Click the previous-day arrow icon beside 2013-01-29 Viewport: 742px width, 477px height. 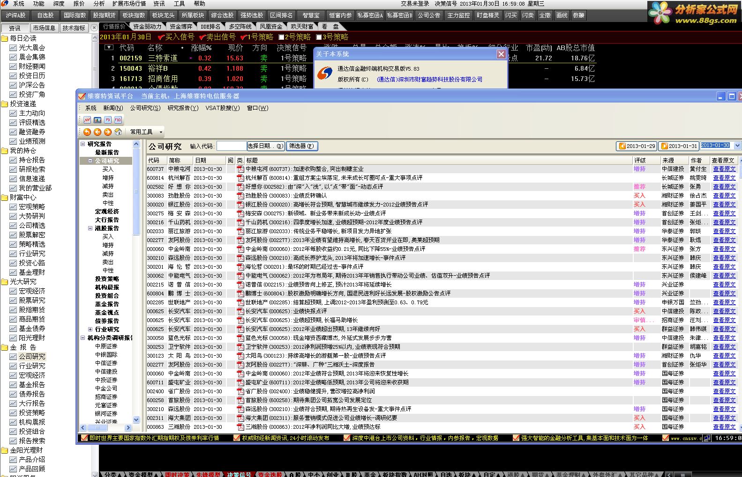coord(622,146)
